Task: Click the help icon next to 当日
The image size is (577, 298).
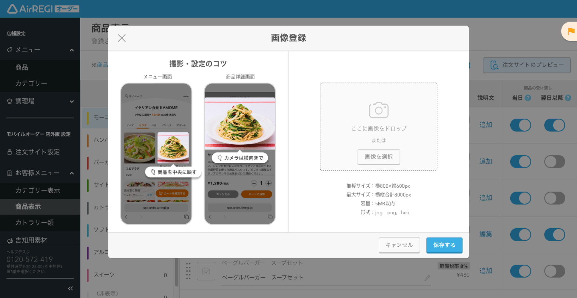Action: 528,98
